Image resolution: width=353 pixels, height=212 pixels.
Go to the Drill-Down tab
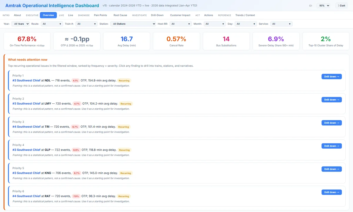(x=157, y=15)
